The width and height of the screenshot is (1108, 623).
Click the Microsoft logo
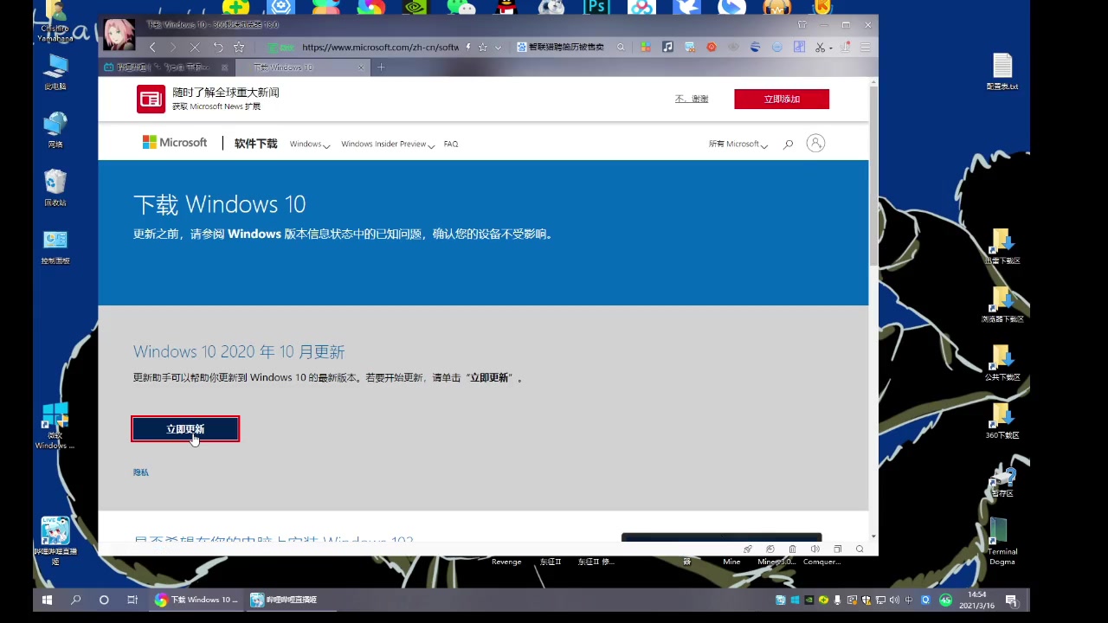click(x=175, y=143)
